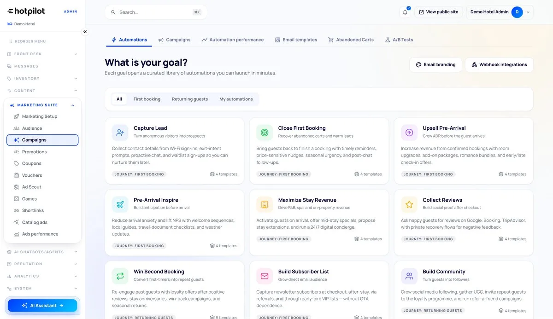The height and width of the screenshot is (319, 553).
Task: Click the Win Second Booking arrows icon
Action: pos(120,276)
